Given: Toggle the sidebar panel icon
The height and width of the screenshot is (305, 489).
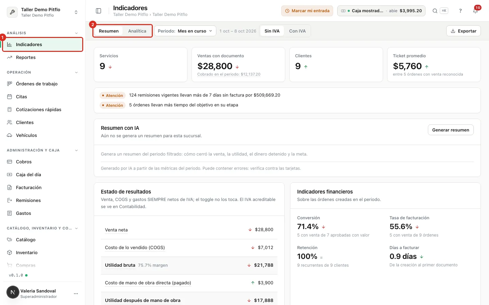Looking at the screenshot, I should pyautogui.click(x=98, y=11).
